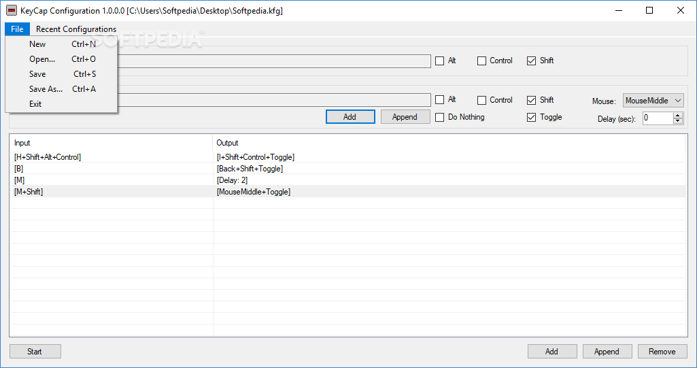Close the KeyCap Configuration window

tap(681, 10)
